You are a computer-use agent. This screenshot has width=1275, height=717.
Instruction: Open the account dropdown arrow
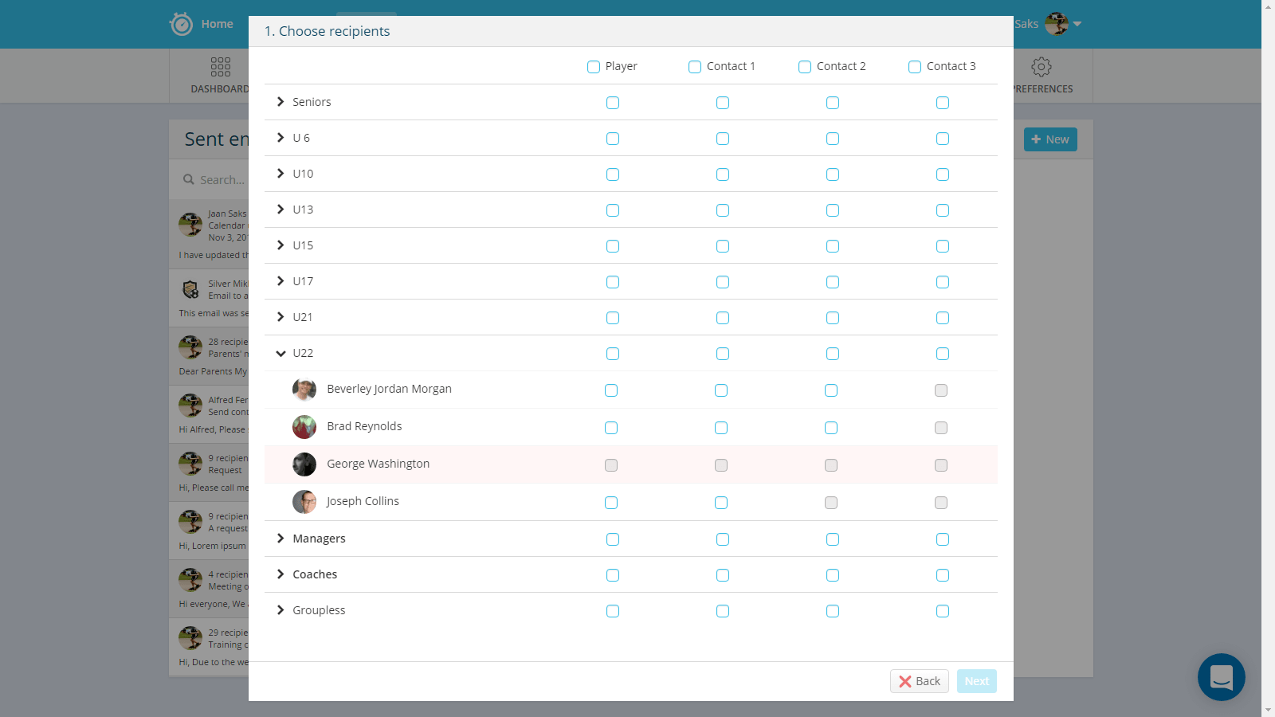pos(1077,24)
